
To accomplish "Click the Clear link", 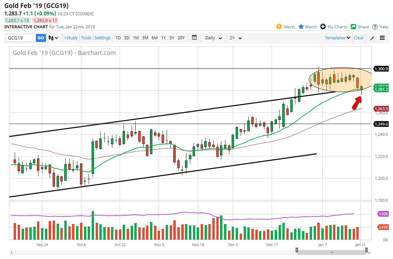I will [359, 38].
